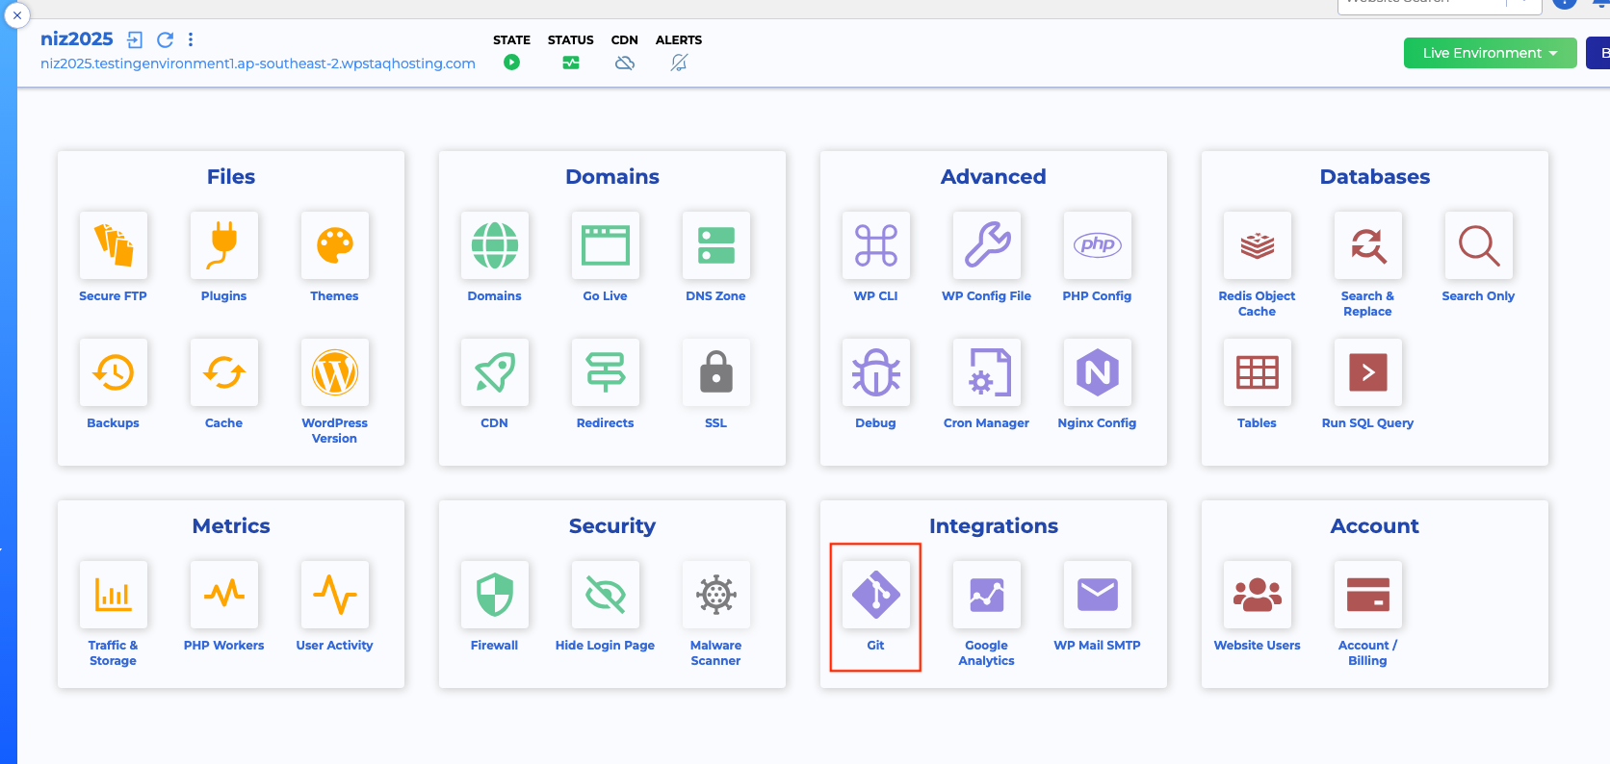Open Secure FTP settings
The height and width of the screenshot is (764, 1610).
pyautogui.click(x=114, y=245)
